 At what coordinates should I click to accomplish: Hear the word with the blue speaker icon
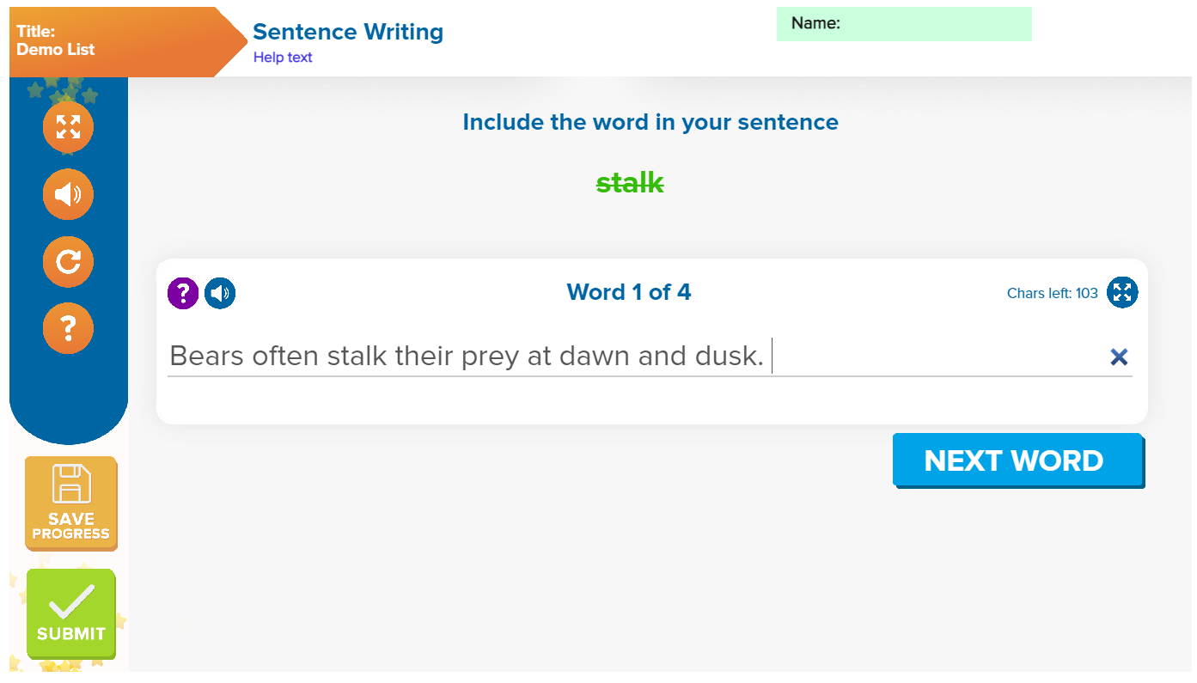tap(220, 293)
